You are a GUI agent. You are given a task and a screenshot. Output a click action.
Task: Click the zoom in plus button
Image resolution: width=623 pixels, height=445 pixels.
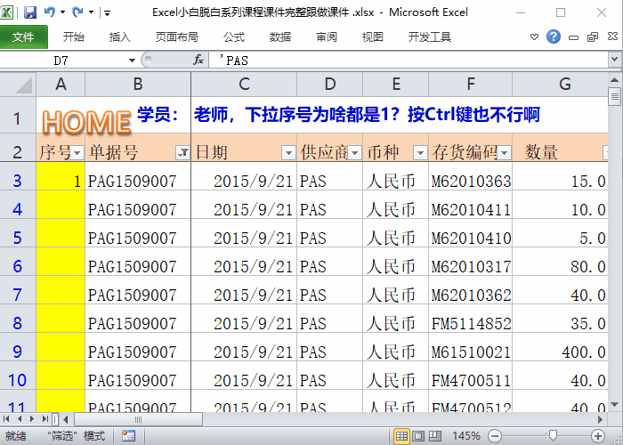click(597, 436)
